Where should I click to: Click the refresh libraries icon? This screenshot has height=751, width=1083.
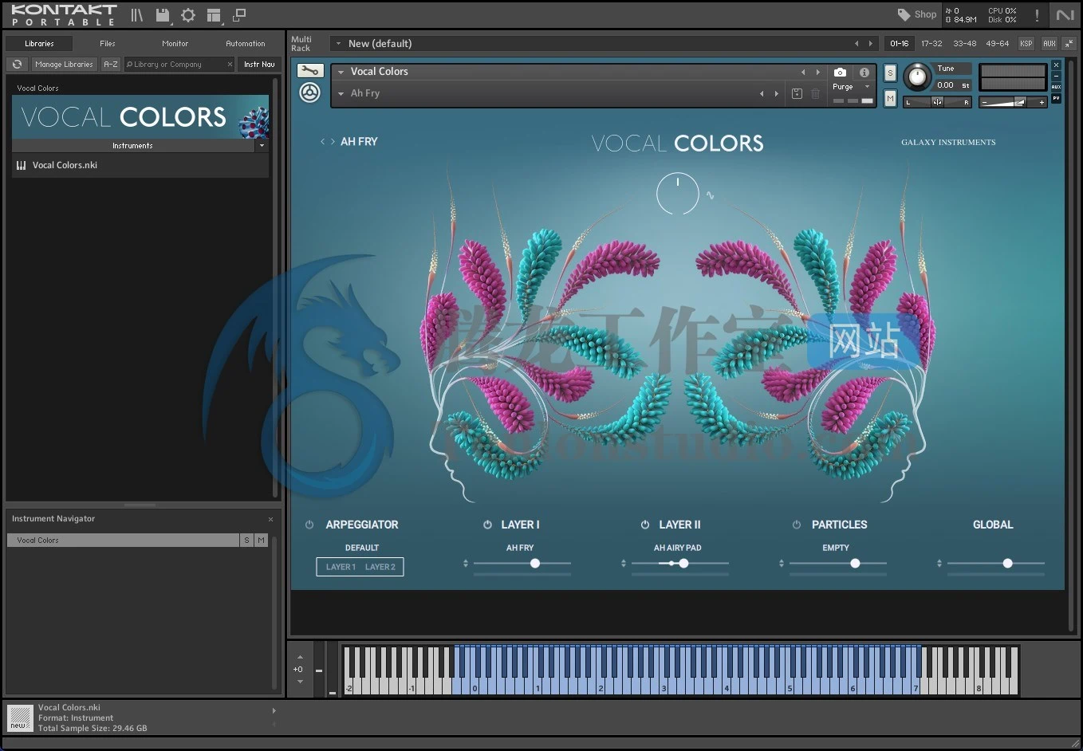pyautogui.click(x=17, y=64)
